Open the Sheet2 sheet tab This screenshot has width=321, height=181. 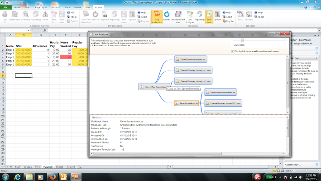coord(71,167)
